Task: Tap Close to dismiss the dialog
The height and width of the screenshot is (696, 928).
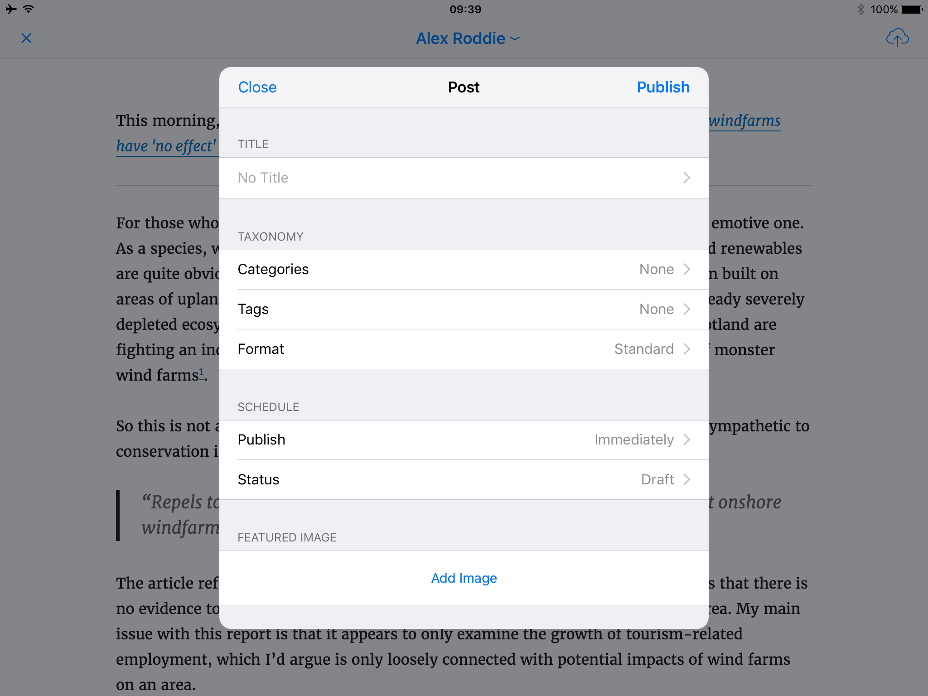Action: coord(257,87)
